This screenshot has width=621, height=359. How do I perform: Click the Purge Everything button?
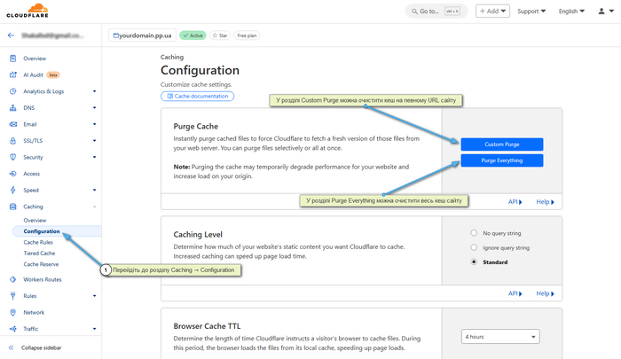click(502, 160)
